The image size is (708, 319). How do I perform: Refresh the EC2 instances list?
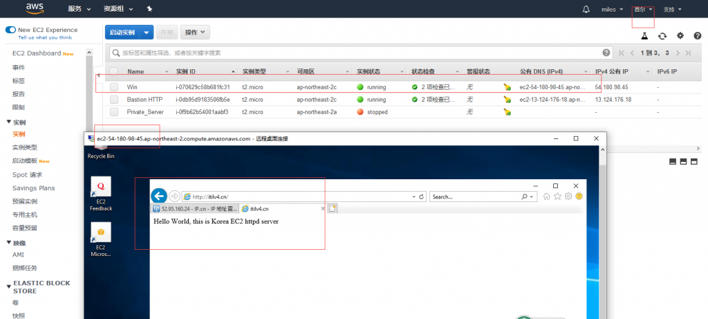(662, 36)
